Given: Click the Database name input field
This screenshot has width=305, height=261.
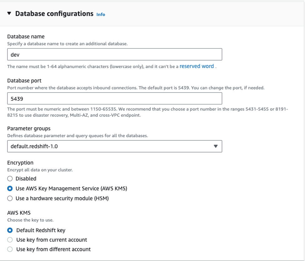Looking at the screenshot, I should (115, 54).
